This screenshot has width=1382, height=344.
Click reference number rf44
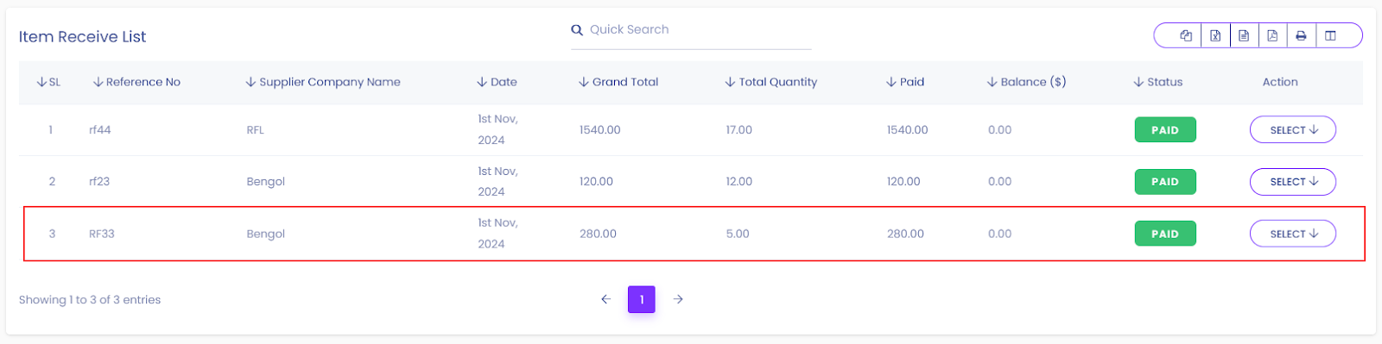tap(100, 130)
